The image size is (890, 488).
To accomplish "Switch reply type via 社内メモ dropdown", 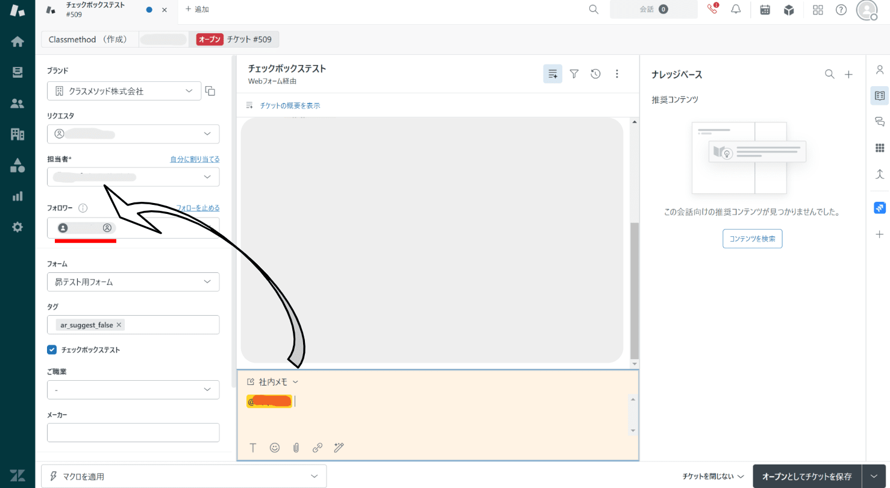I will (273, 382).
